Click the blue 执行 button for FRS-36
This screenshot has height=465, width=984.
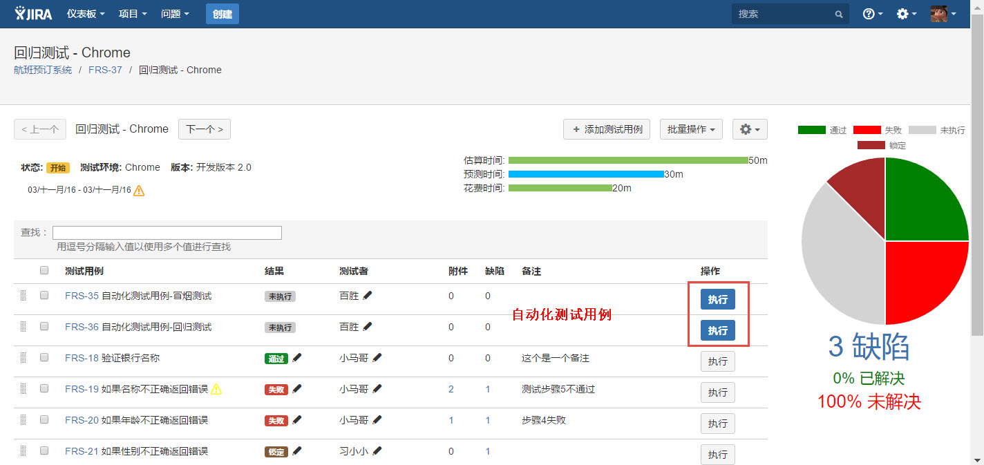point(717,331)
